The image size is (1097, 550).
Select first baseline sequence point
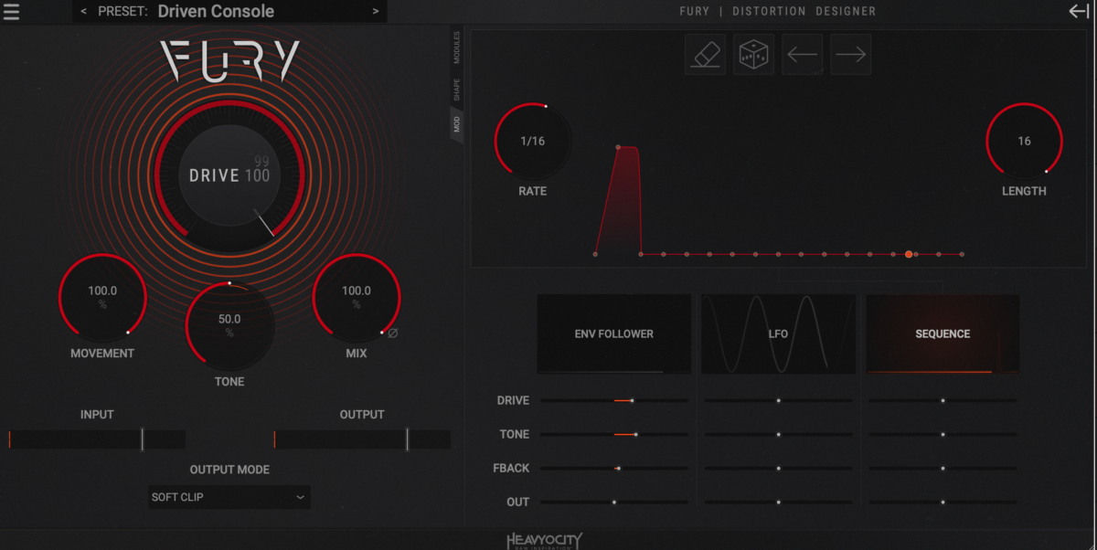point(595,254)
